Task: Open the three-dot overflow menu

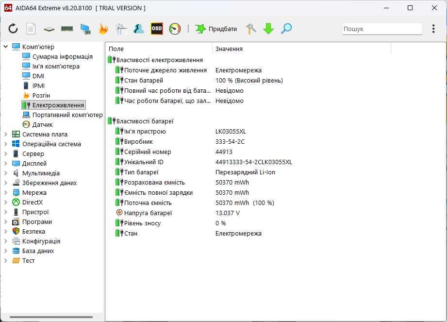Action: tap(433, 29)
